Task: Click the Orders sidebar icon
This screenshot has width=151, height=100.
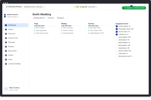Action: coord(6,29)
